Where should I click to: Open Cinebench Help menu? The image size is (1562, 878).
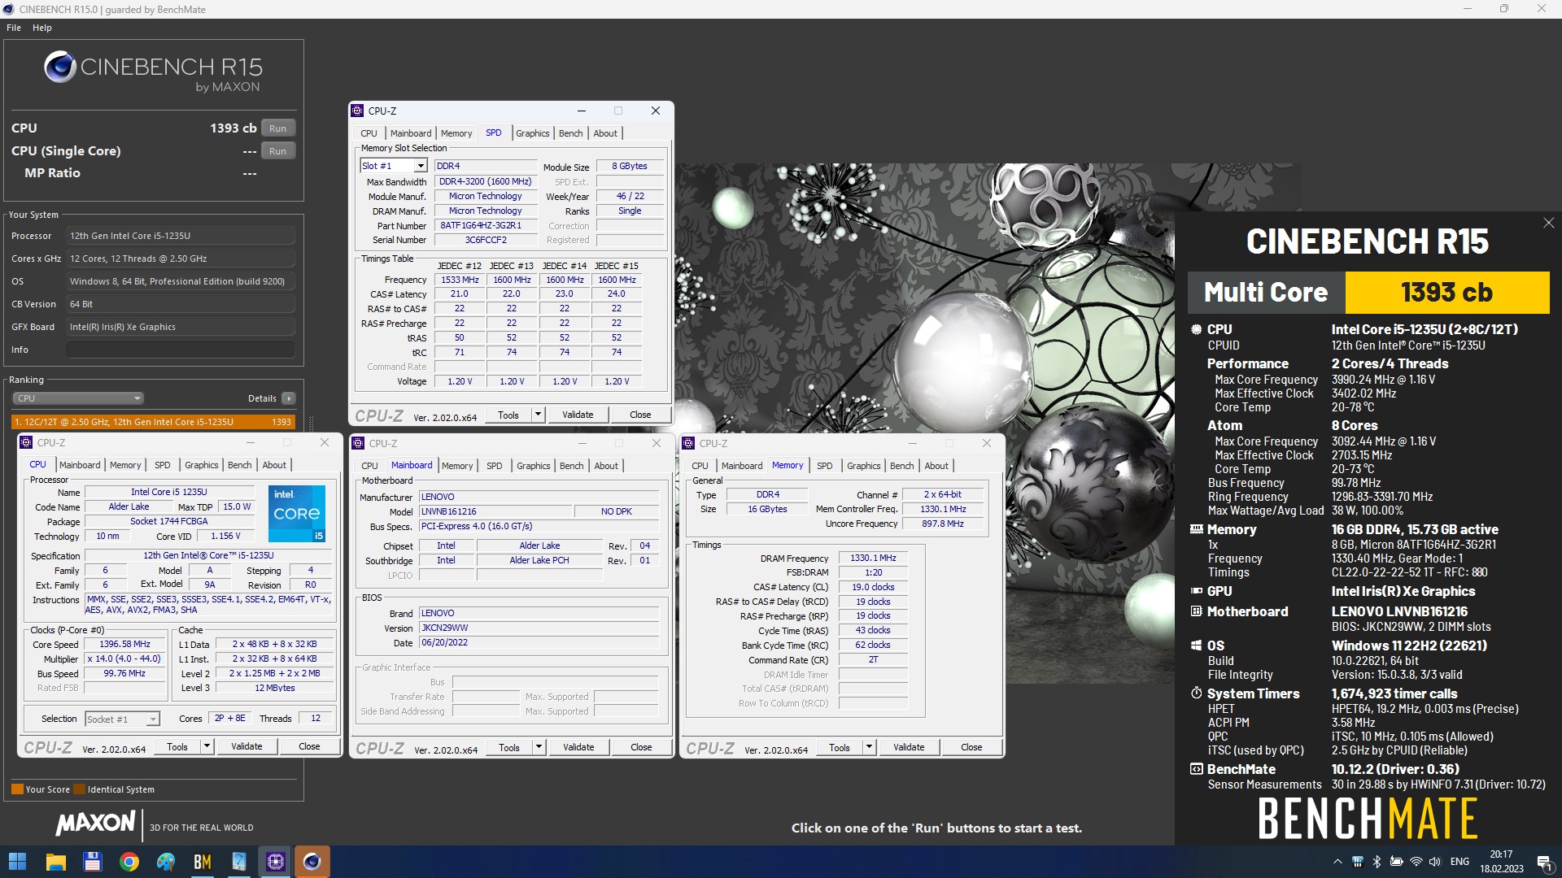42,28
